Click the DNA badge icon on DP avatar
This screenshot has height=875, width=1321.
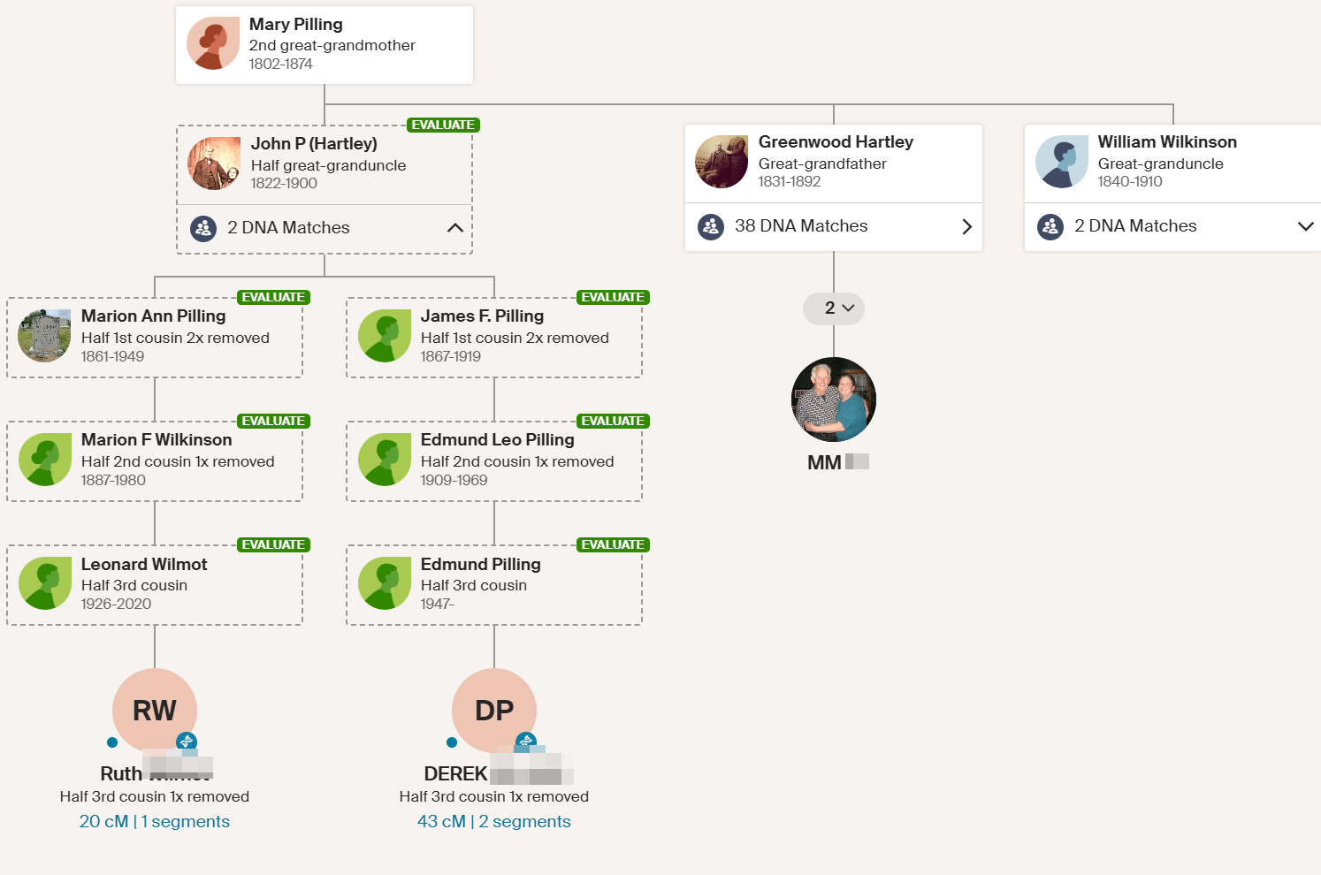click(526, 742)
